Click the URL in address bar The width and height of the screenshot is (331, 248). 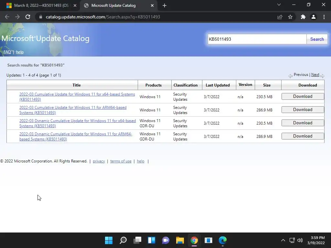tap(103, 17)
